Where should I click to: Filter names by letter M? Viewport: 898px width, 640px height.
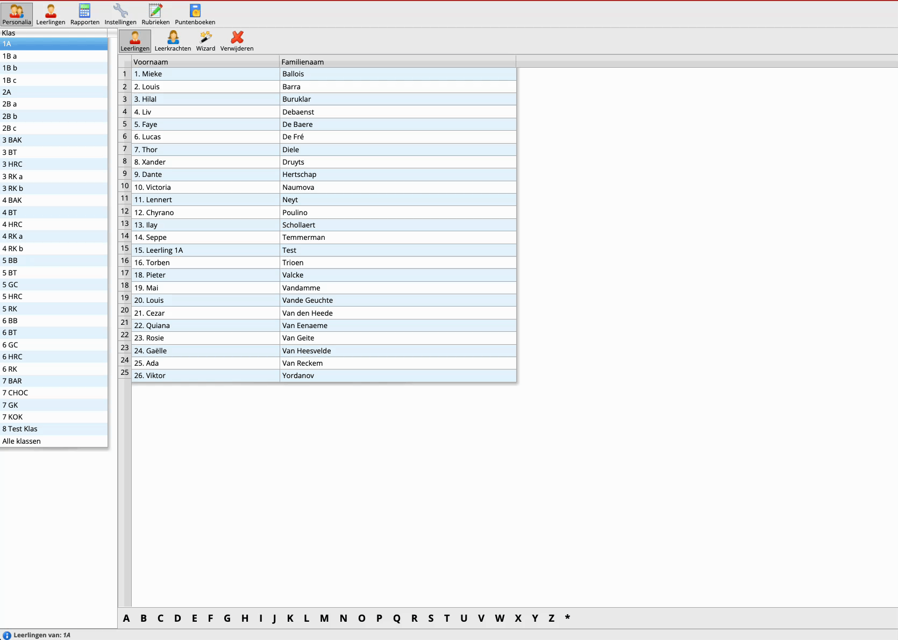[324, 618]
